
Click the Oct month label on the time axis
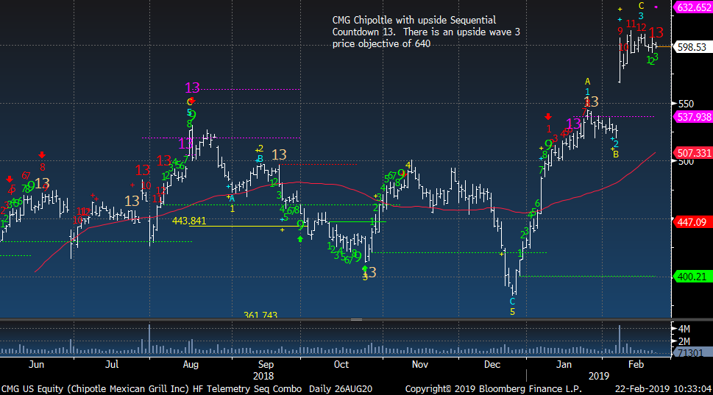point(341,365)
